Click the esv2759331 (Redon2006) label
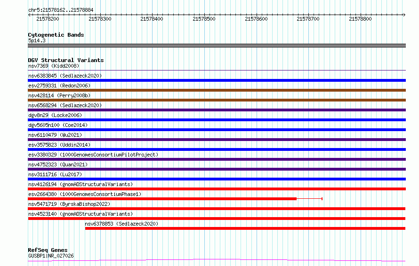The image size is (419, 266). (59, 86)
